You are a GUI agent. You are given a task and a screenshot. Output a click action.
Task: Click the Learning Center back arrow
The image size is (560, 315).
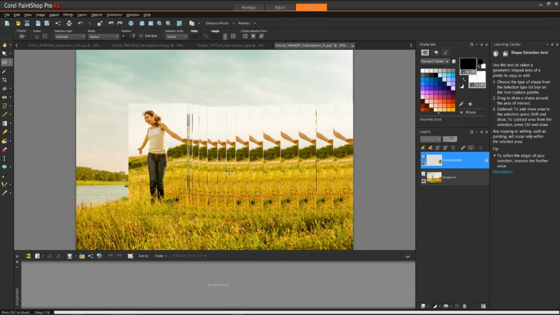click(496, 53)
